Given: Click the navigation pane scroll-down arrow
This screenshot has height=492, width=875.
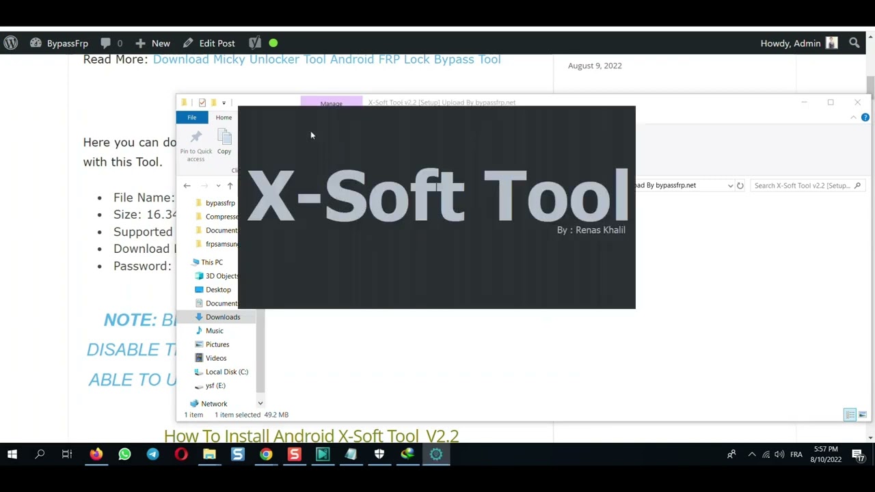Looking at the screenshot, I should point(260,404).
